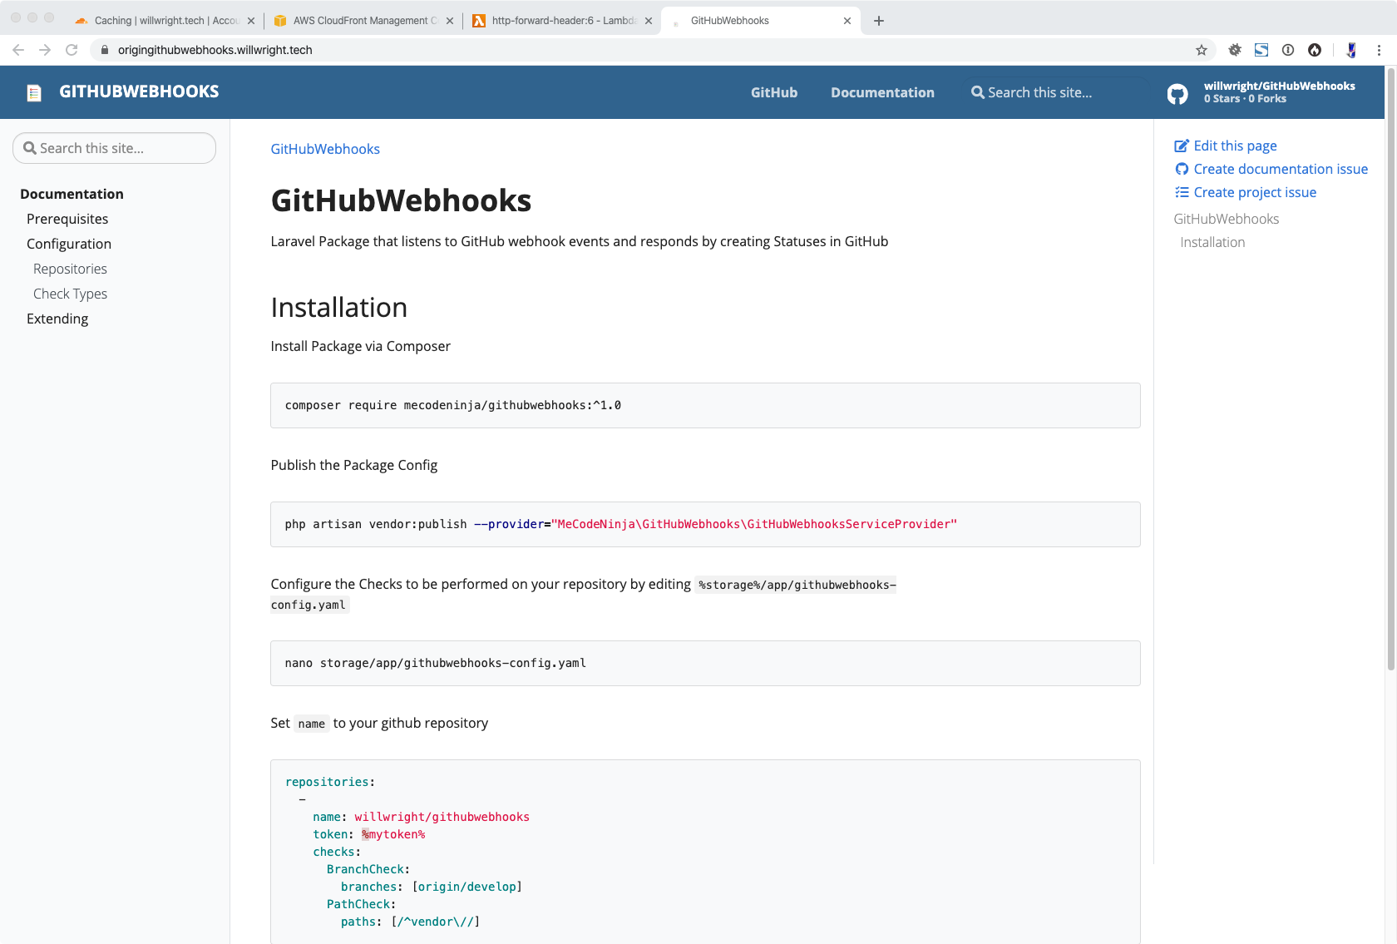The image size is (1397, 944).
Task: Click the Installation heading
Action: coord(339,308)
